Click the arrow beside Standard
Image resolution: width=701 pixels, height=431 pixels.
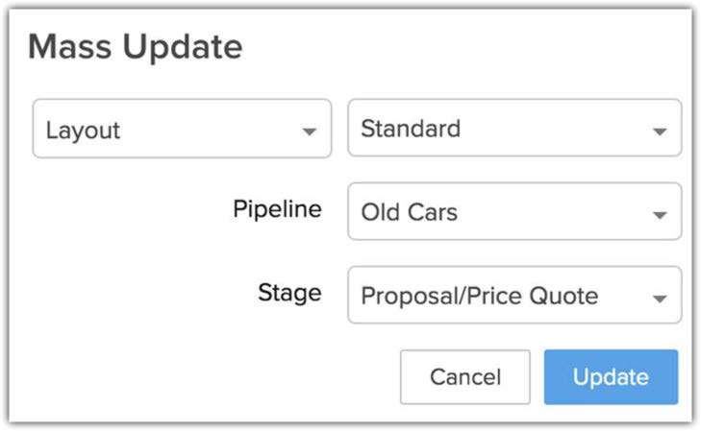[x=659, y=131]
